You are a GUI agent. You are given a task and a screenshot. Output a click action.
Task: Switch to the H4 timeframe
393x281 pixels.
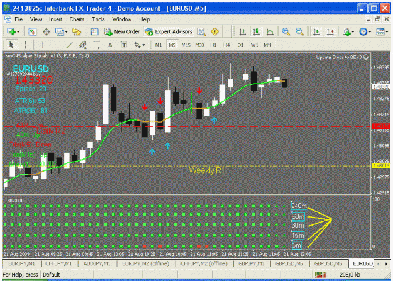226,45
